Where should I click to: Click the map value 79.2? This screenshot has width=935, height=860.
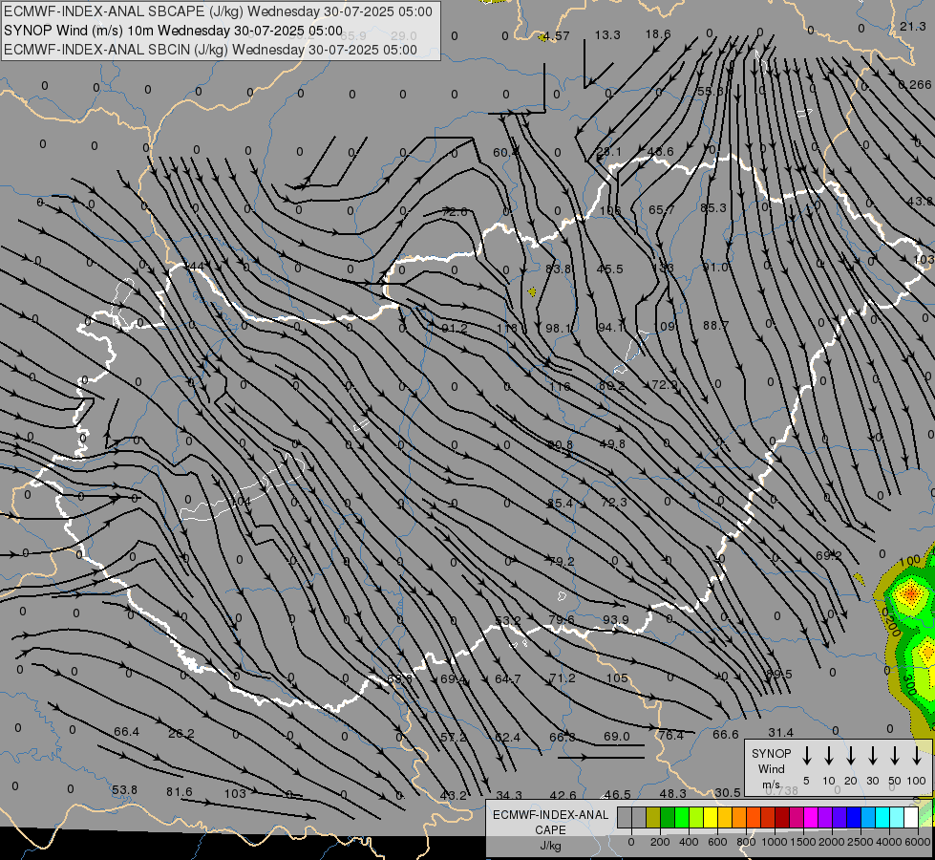tap(562, 561)
